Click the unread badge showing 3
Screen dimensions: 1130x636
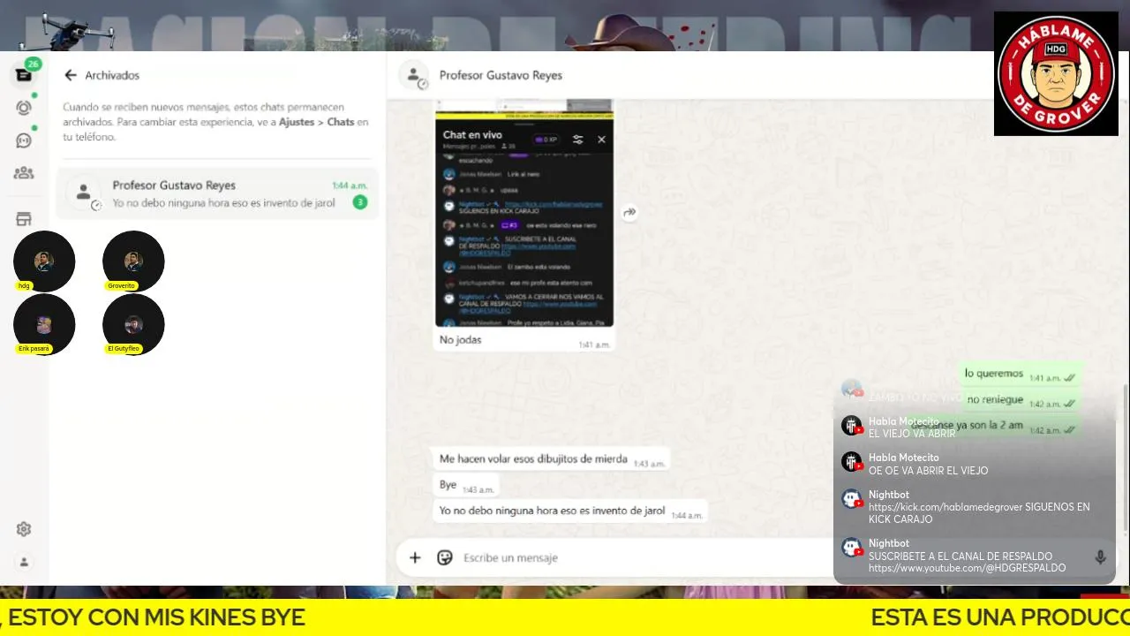point(359,202)
